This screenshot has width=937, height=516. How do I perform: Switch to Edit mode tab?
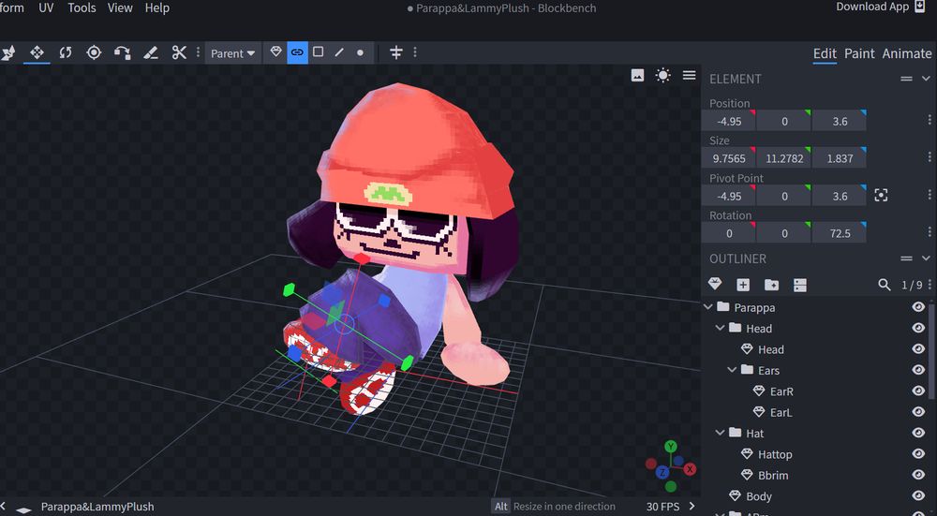pos(825,53)
